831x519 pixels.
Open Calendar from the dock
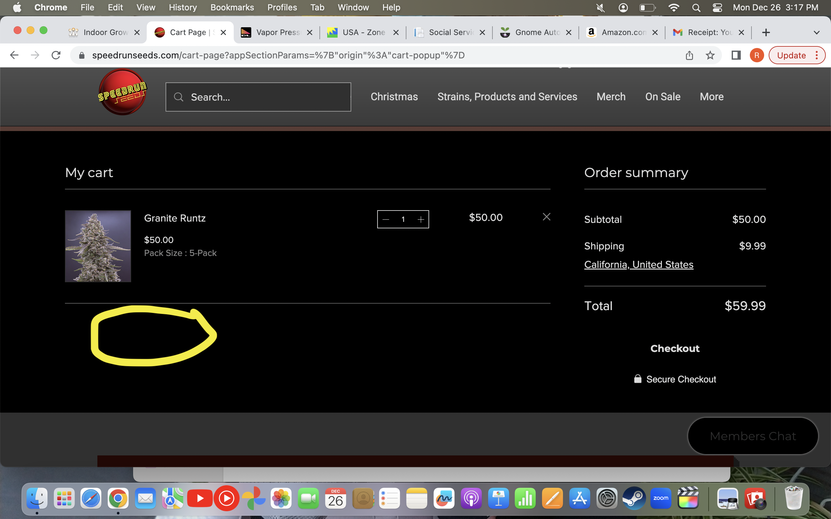(336, 499)
